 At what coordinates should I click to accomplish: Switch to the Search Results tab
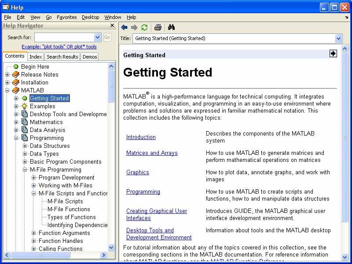62,57
